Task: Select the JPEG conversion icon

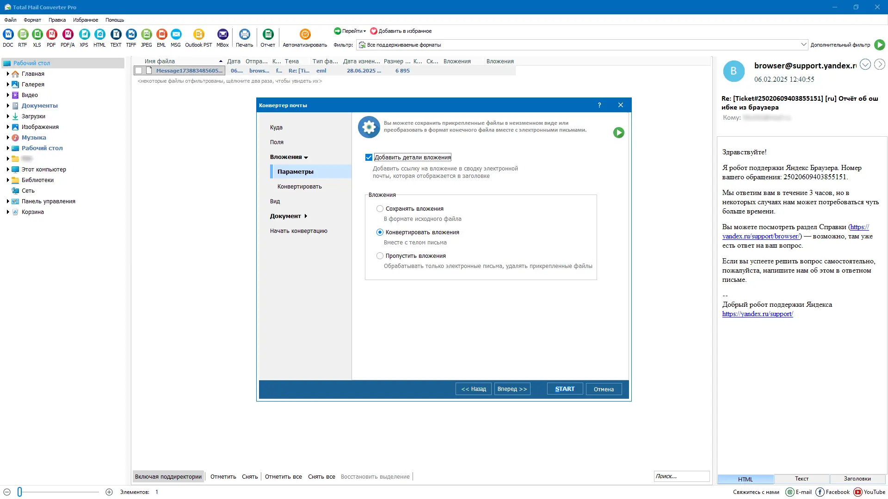Action: point(146,35)
